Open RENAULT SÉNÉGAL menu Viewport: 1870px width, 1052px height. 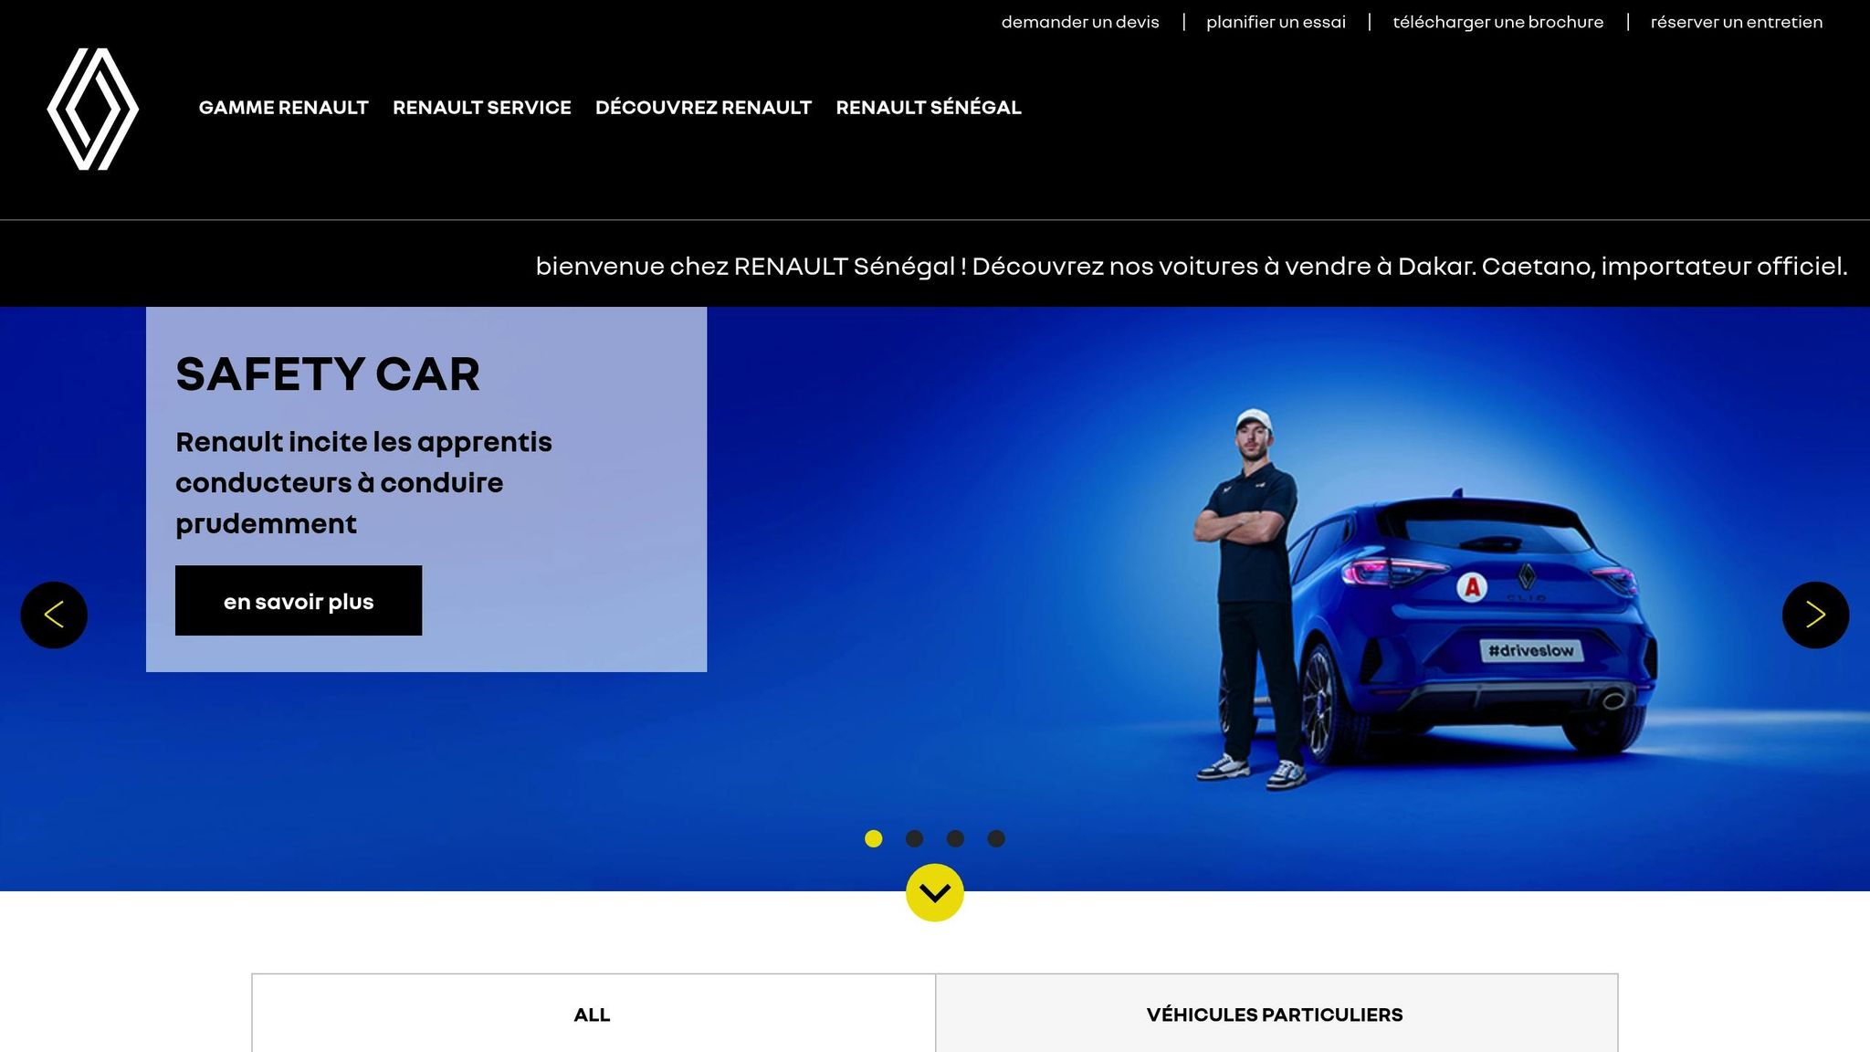pyautogui.click(x=929, y=108)
